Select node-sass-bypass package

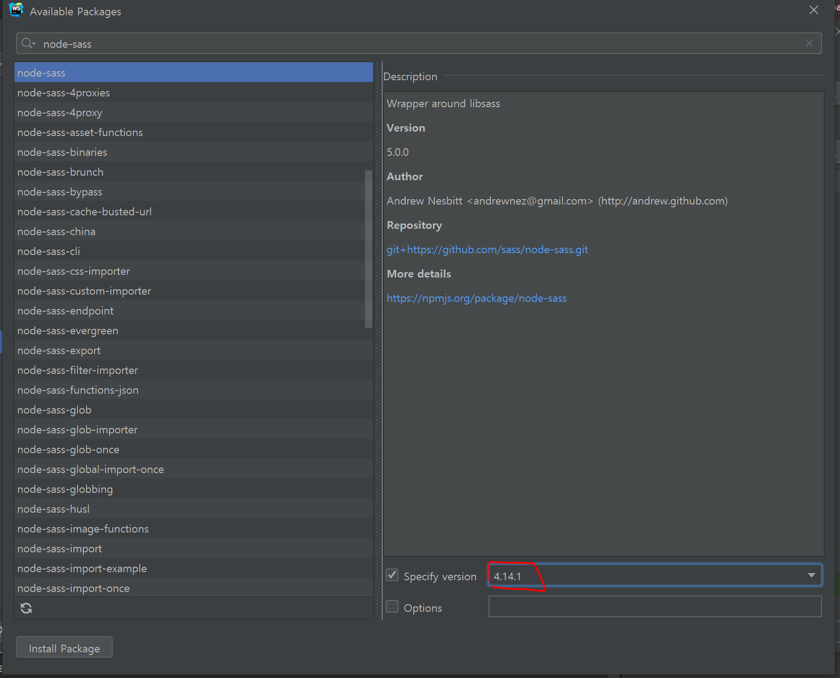click(194, 191)
